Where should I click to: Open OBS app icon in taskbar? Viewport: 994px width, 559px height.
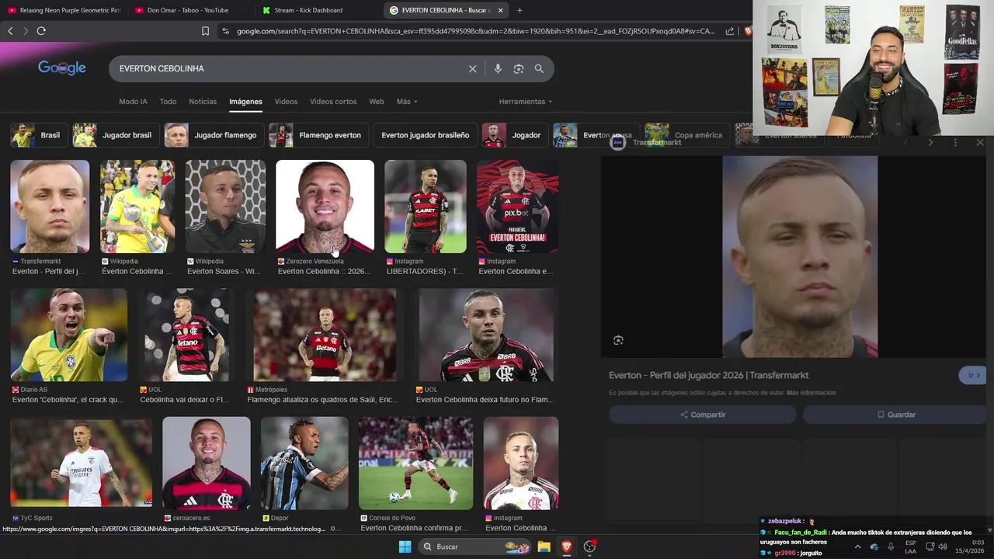(x=589, y=547)
